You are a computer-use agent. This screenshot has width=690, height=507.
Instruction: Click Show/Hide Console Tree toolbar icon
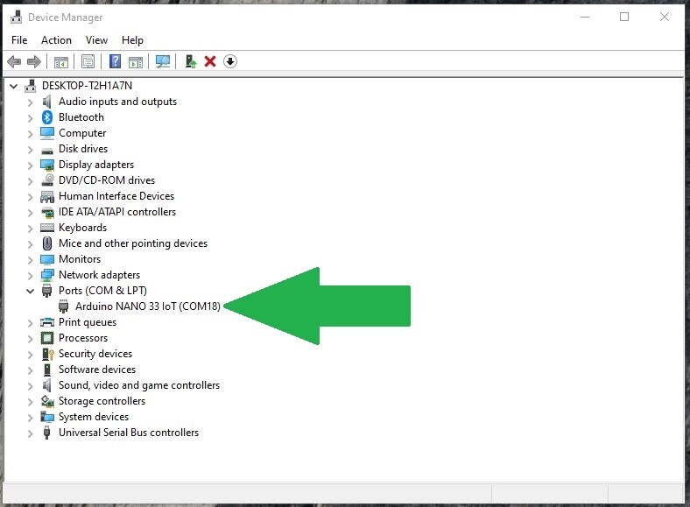point(61,61)
